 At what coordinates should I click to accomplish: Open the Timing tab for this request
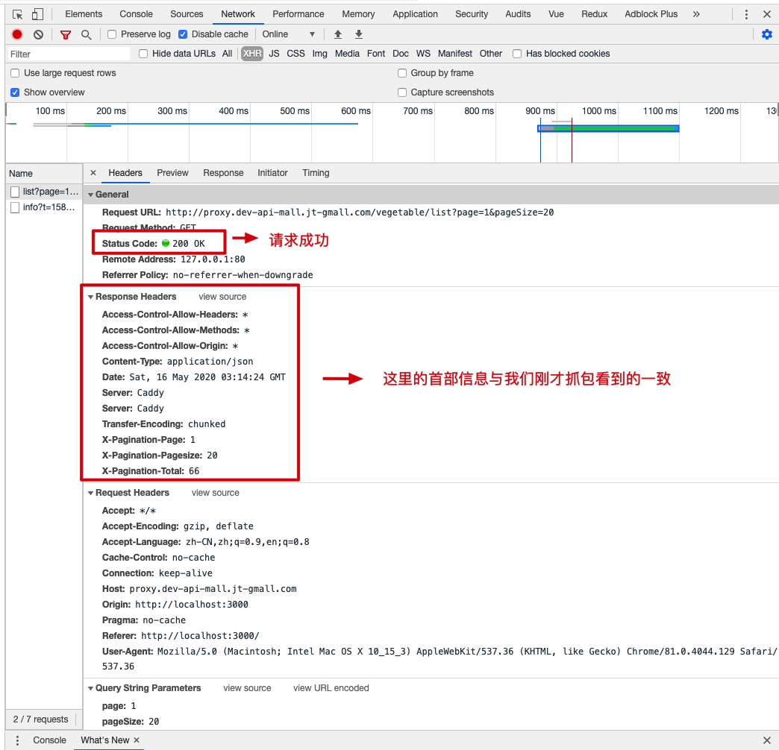(315, 173)
